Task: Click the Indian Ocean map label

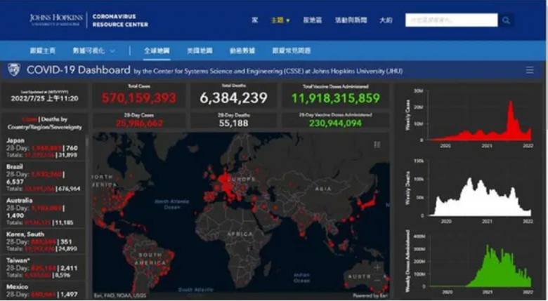Action: click(x=301, y=278)
